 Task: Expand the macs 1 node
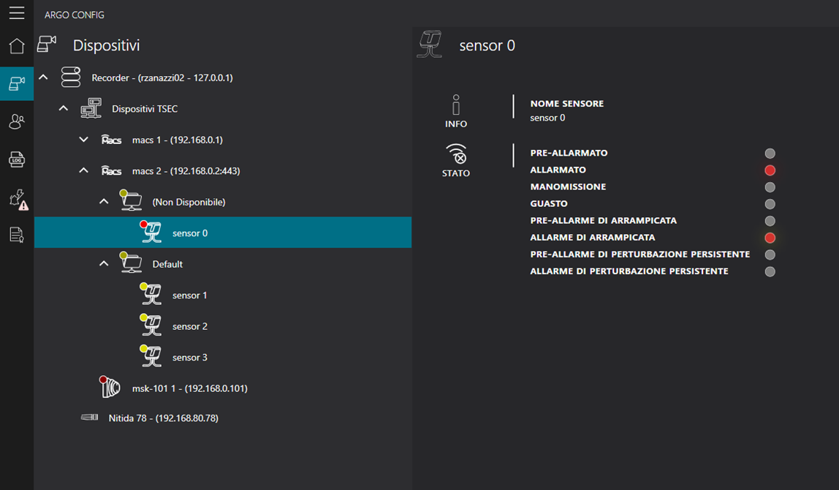84,140
